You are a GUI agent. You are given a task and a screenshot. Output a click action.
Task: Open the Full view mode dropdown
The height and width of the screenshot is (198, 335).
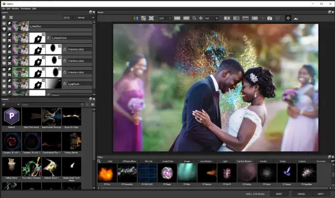211,18
